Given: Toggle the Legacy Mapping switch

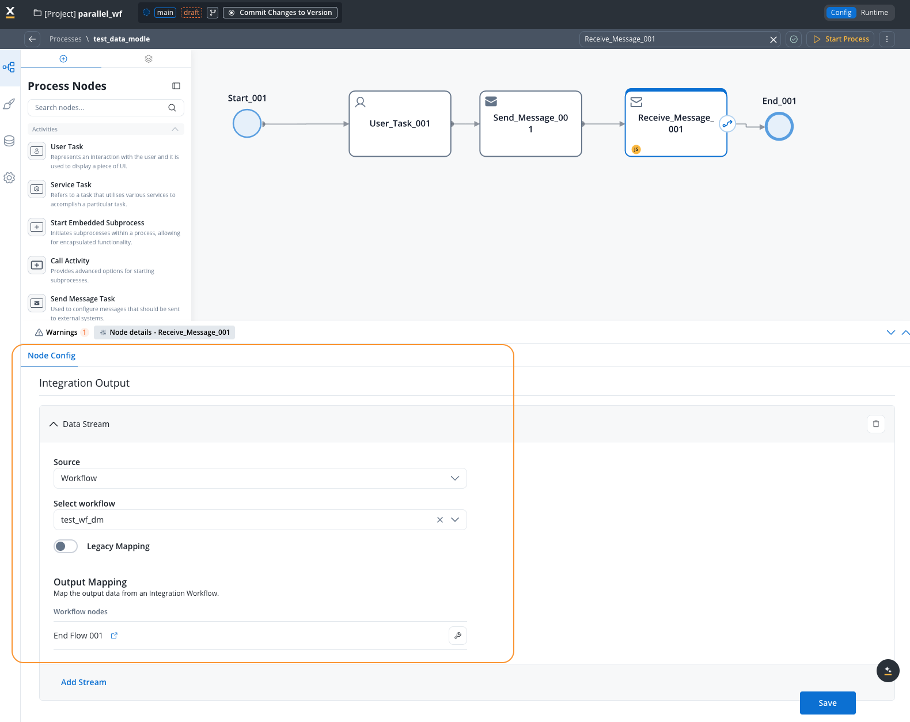Looking at the screenshot, I should tap(66, 546).
